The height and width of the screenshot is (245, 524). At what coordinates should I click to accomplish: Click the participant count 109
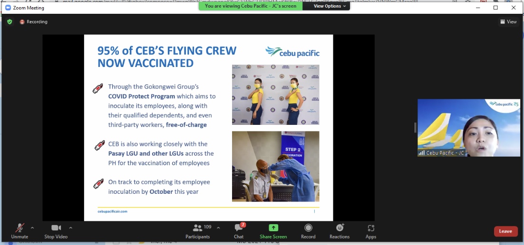point(207,227)
